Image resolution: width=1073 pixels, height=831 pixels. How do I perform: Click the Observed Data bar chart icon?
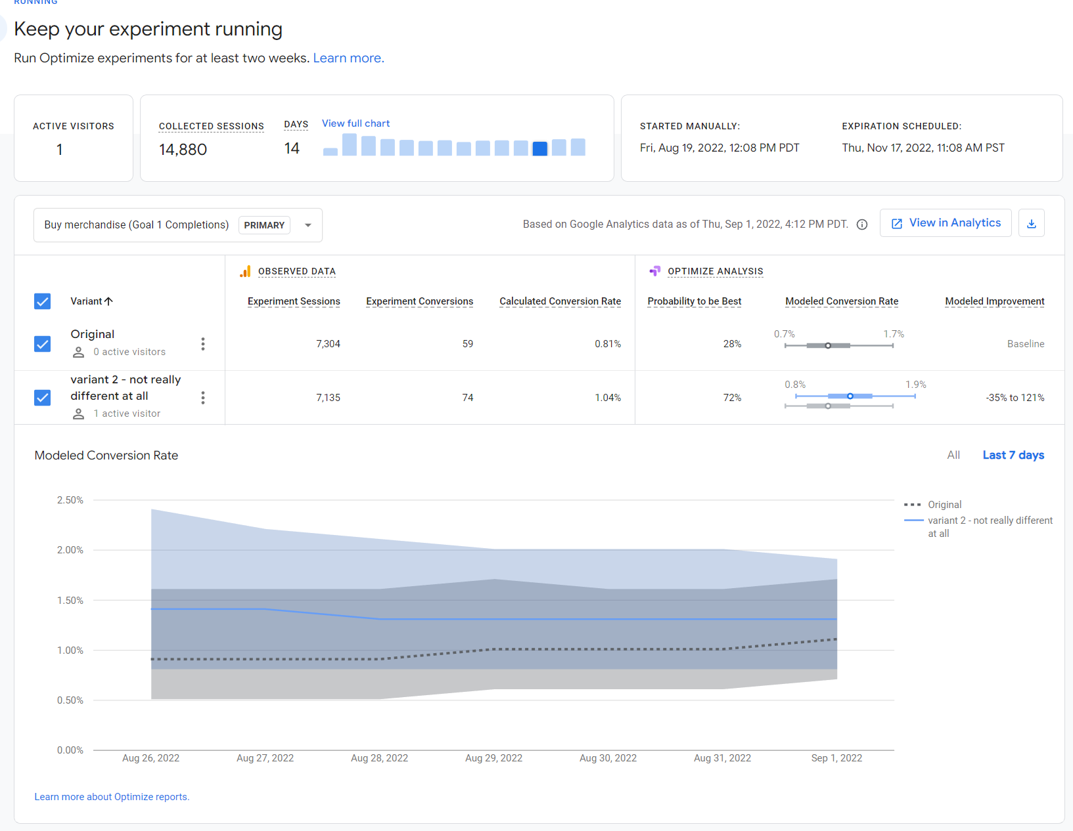(245, 271)
